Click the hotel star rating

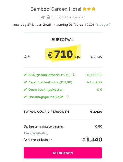click(89, 9)
